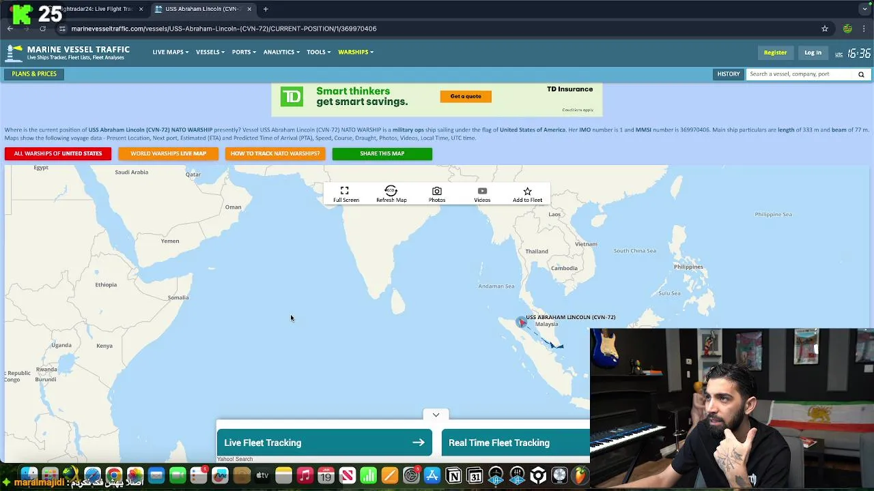Viewport: 874px width, 491px height.
Task: Click the HISTORY button
Action: pyautogui.click(x=729, y=74)
